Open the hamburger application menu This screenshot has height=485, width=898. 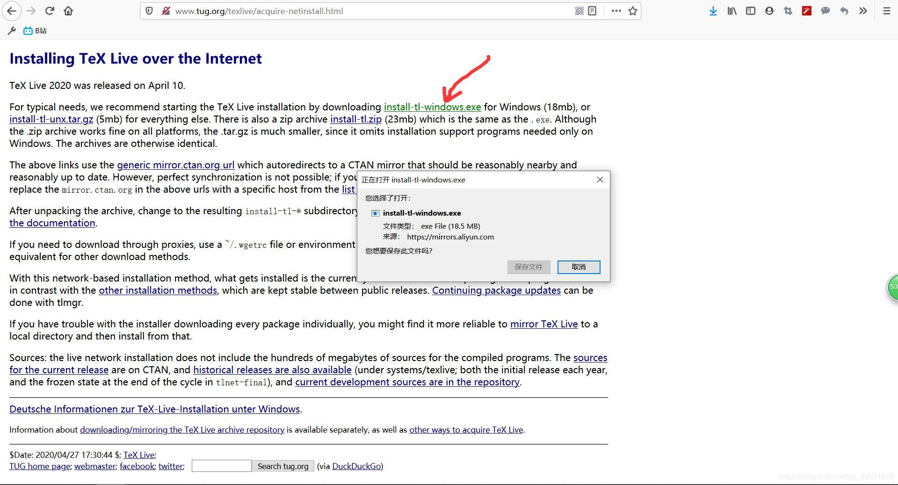886,11
